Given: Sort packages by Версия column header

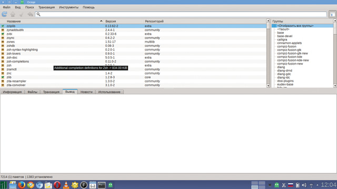Looking at the screenshot, I should click(124, 21).
